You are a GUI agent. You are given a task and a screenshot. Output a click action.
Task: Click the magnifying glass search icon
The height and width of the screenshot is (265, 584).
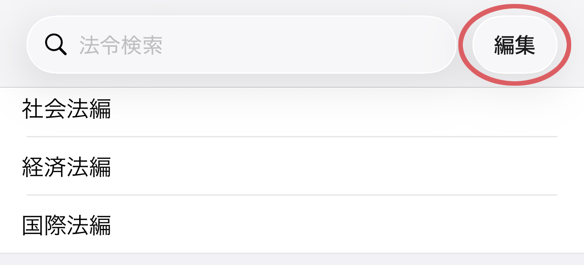(56, 45)
